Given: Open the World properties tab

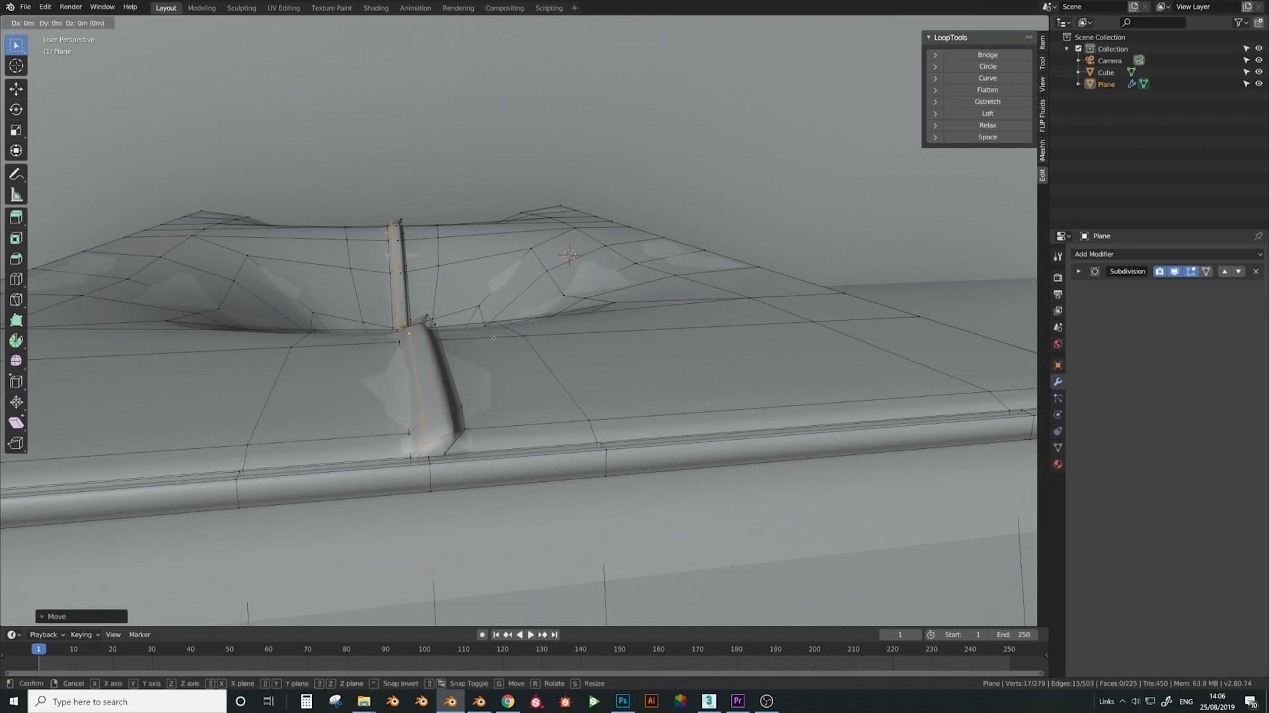Looking at the screenshot, I should point(1057,344).
